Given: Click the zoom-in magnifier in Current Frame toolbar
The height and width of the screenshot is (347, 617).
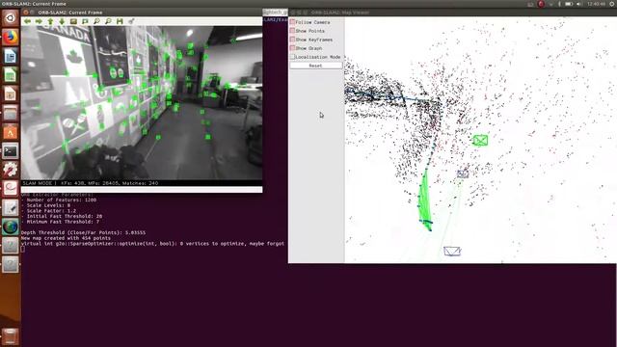Looking at the screenshot, I should pos(96,21).
